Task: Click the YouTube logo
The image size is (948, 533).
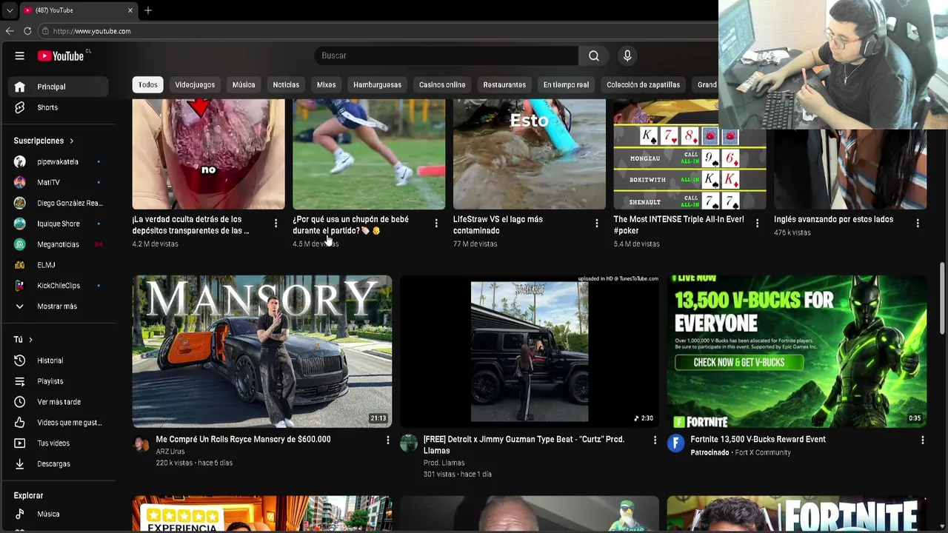Action: click(61, 56)
